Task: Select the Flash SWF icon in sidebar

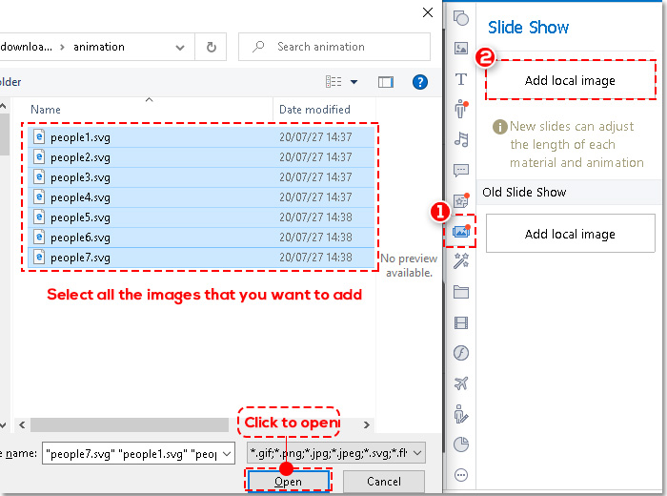Action: coord(461,353)
